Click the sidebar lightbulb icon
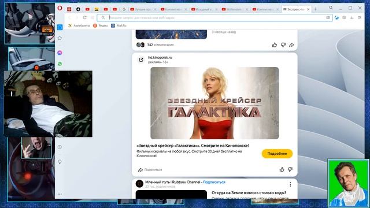 [x=60, y=162]
